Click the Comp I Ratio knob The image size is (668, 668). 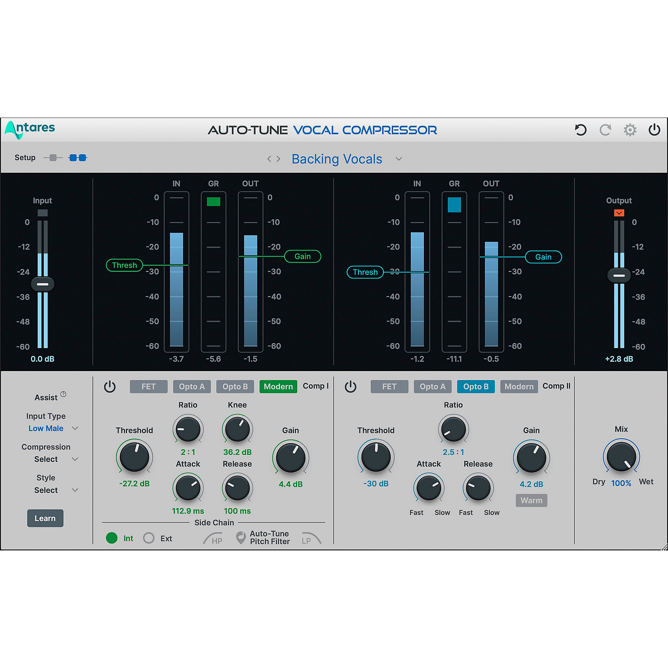188,429
